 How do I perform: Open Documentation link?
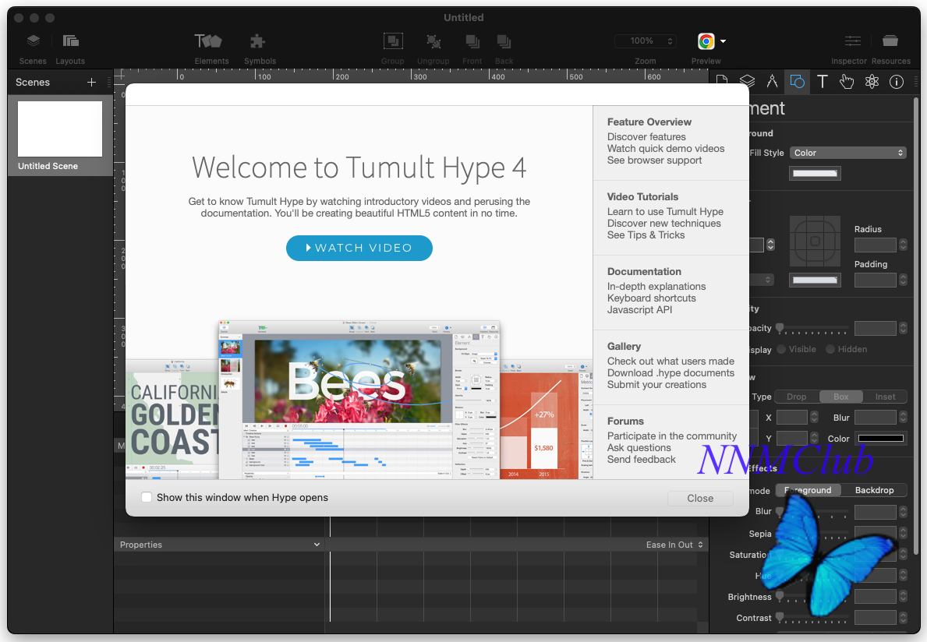(644, 272)
